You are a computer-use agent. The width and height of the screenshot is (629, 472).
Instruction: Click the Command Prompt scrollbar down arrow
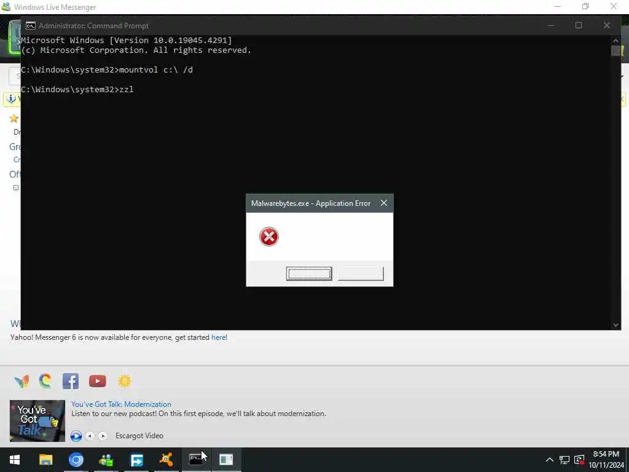pos(615,325)
